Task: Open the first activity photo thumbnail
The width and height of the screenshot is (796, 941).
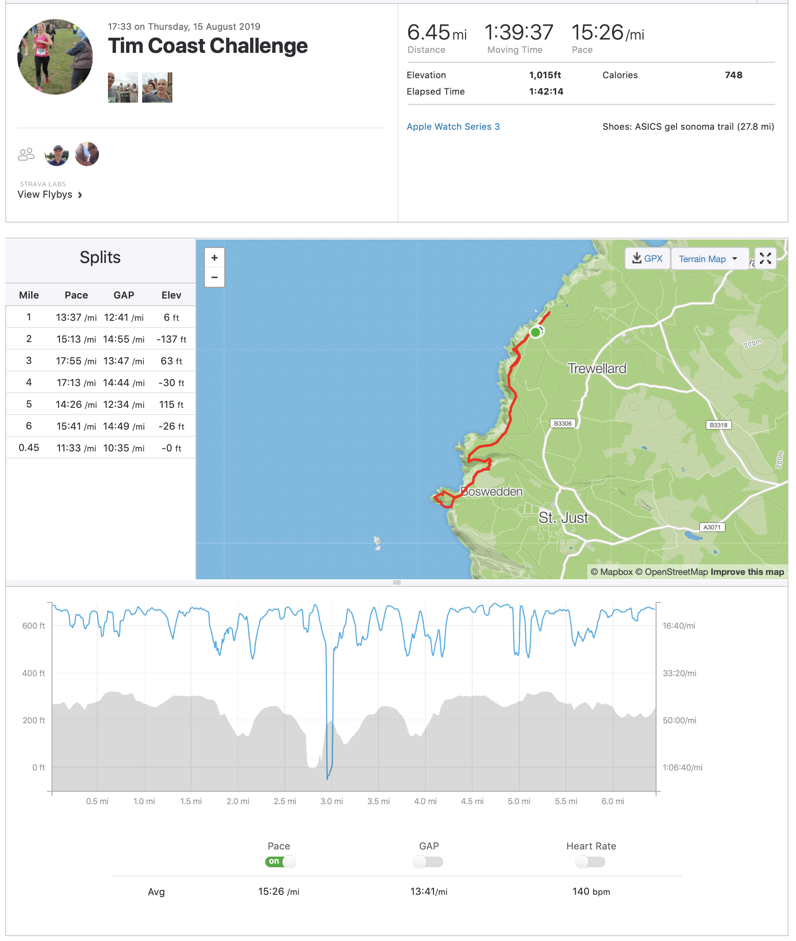Action: tap(123, 88)
